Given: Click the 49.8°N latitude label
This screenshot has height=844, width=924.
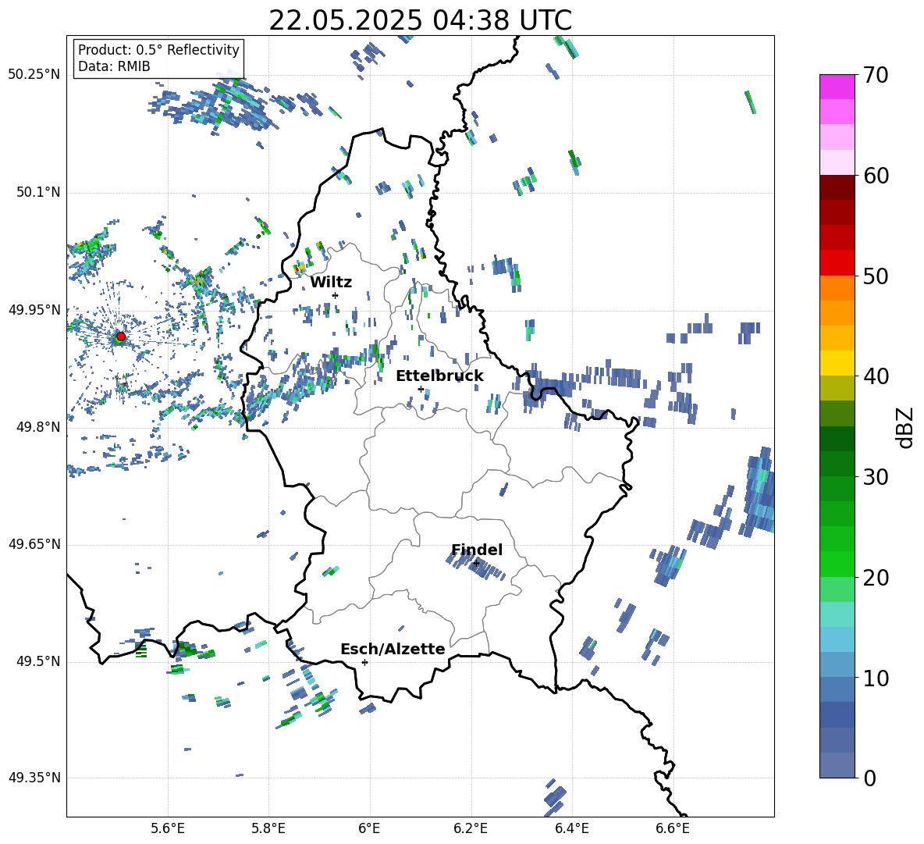Looking at the screenshot, I should (37, 427).
